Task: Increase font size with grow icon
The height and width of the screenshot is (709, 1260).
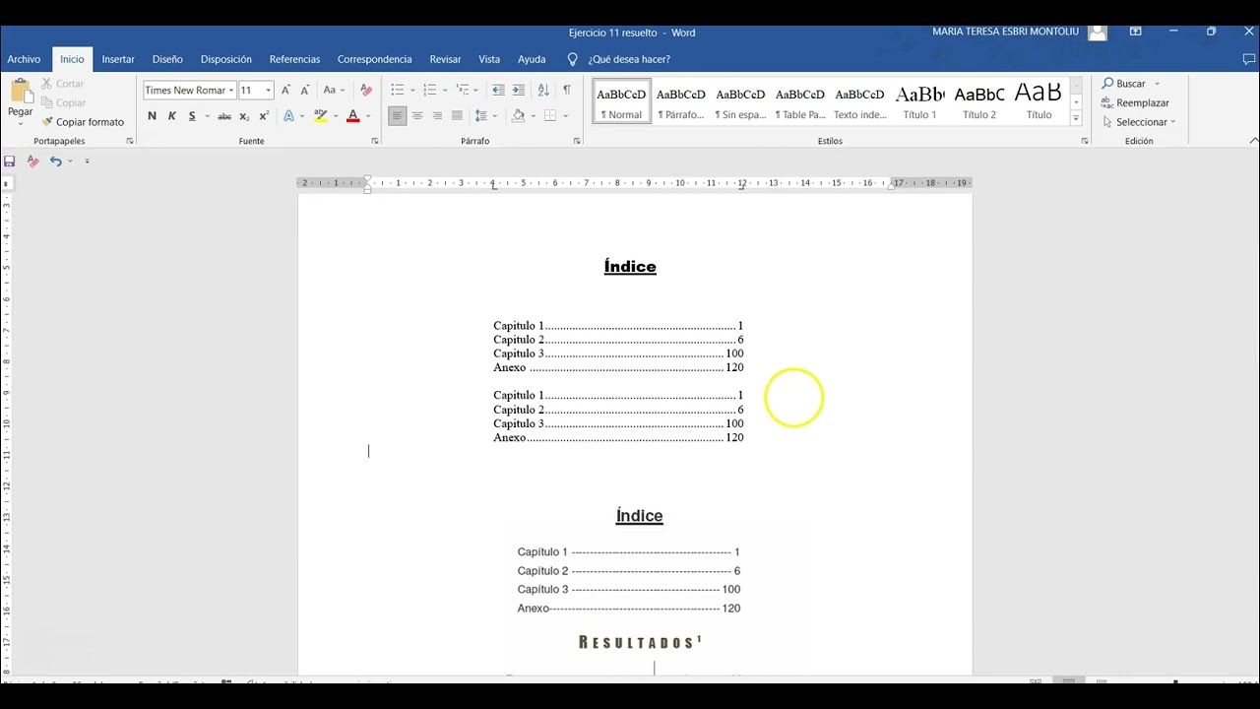Action: 286,90
